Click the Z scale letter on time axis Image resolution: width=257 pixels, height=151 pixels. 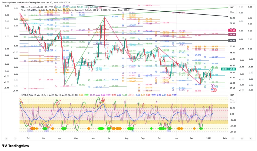pyautogui.click(x=15, y=138)
